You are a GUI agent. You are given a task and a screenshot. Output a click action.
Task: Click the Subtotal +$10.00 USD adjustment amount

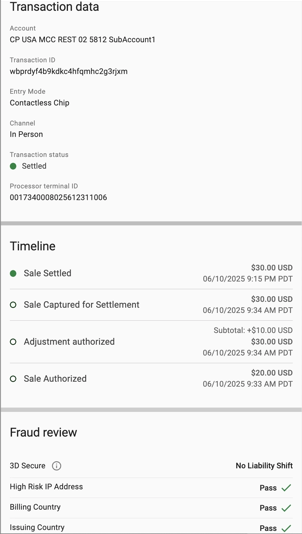click(253, 331)
